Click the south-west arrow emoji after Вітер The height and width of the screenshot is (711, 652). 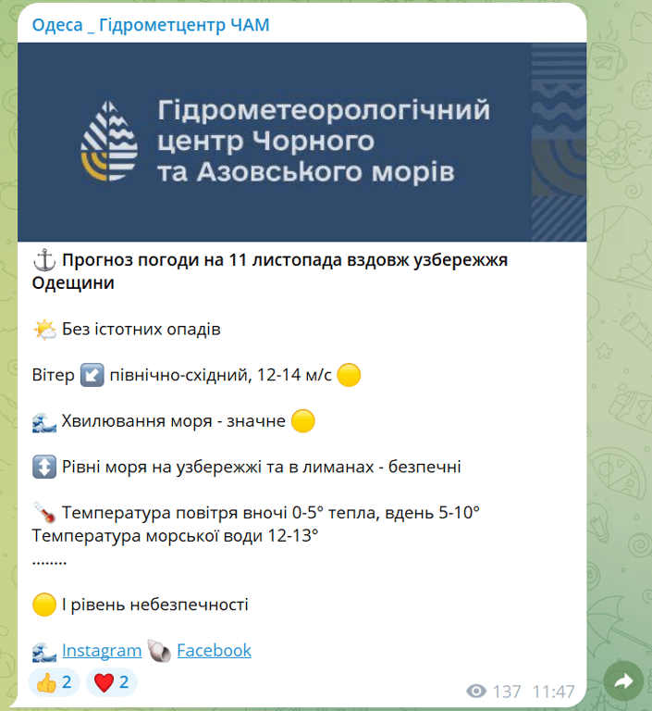pyautogui.click(x=92, y=375)
